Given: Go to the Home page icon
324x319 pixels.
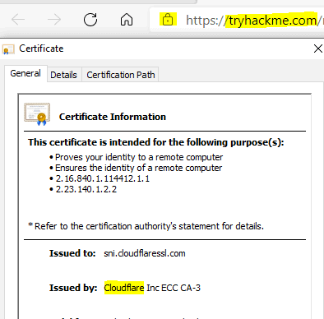Looking at the screenshot, I should [x=127, y=20].
